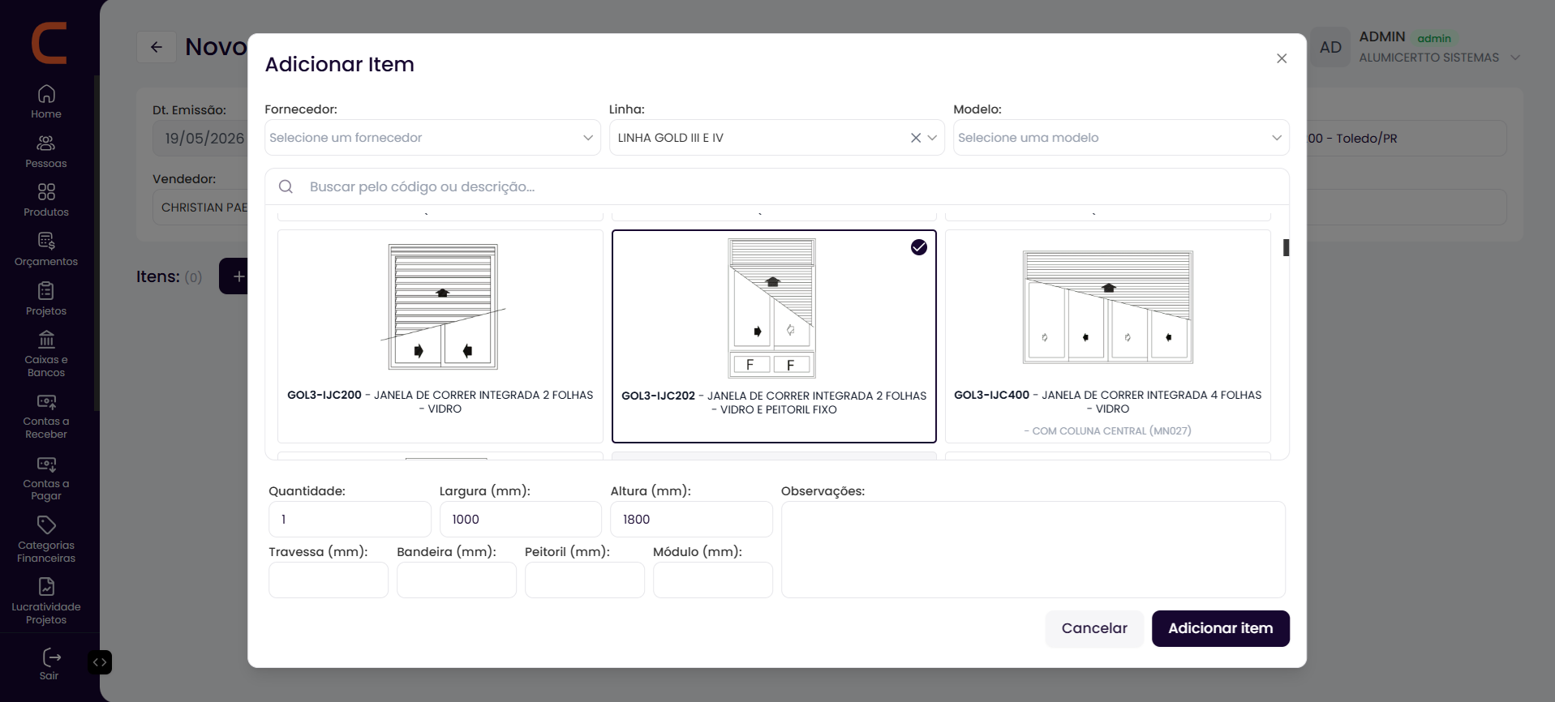Click the Sair logout icon
This screenshot has height=702, width=1555.
(x=51, y=657)
